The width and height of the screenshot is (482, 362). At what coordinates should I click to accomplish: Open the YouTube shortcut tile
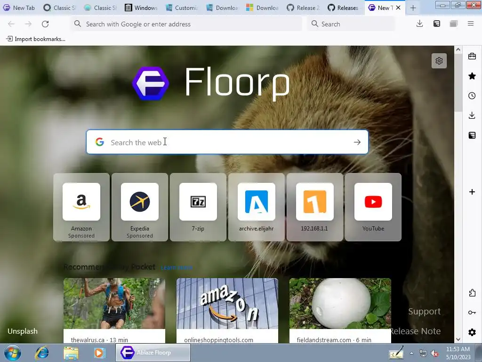coord(373,207)
